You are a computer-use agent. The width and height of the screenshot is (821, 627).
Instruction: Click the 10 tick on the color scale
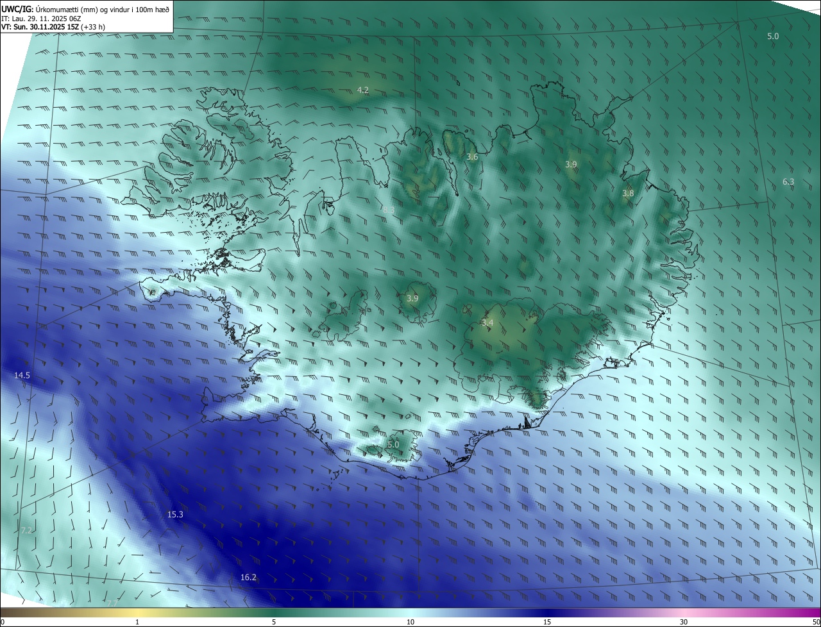pos(410,622)
